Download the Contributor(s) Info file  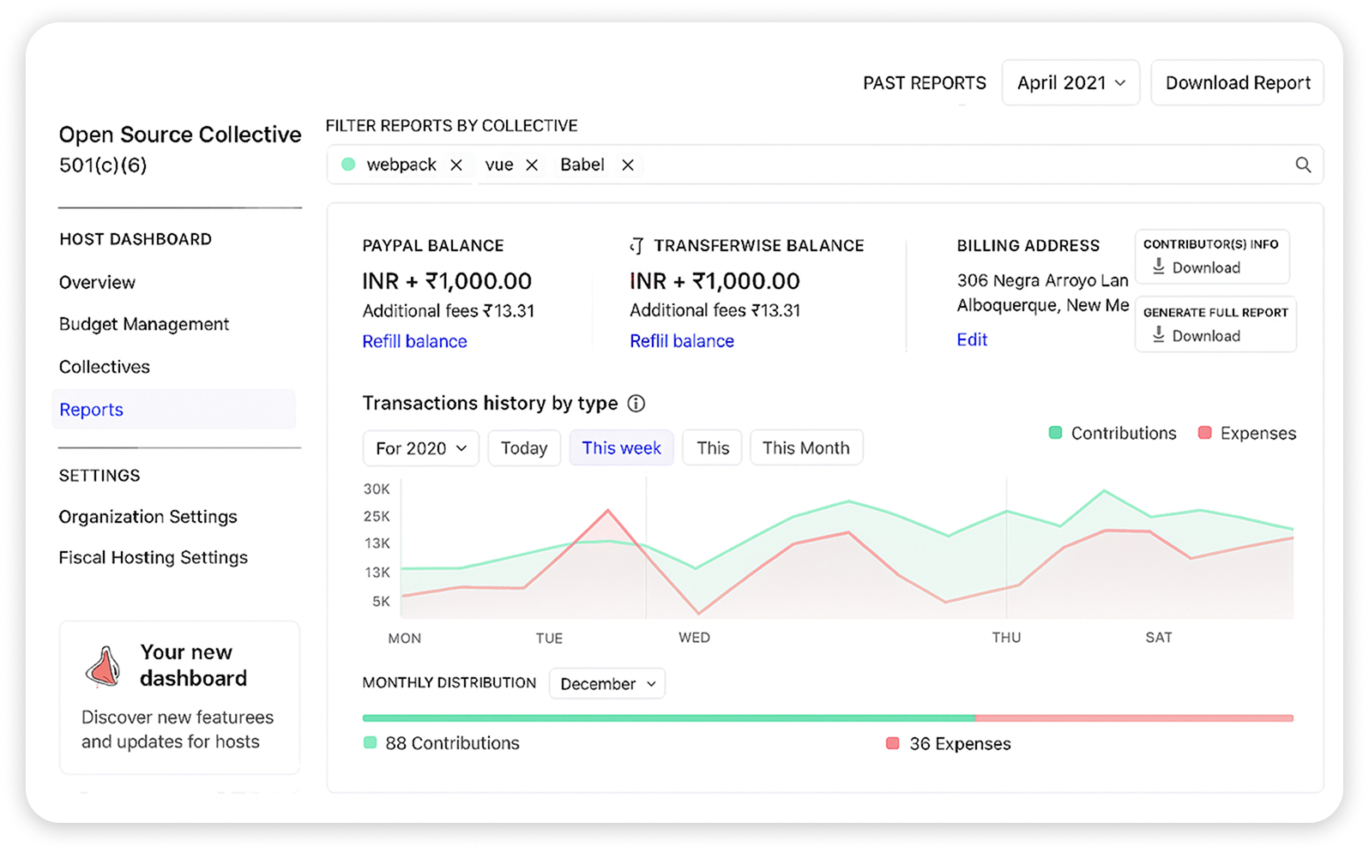1196,267
